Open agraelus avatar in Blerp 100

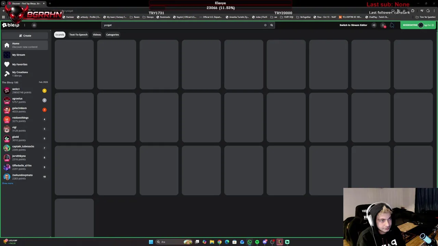[7, 100]
